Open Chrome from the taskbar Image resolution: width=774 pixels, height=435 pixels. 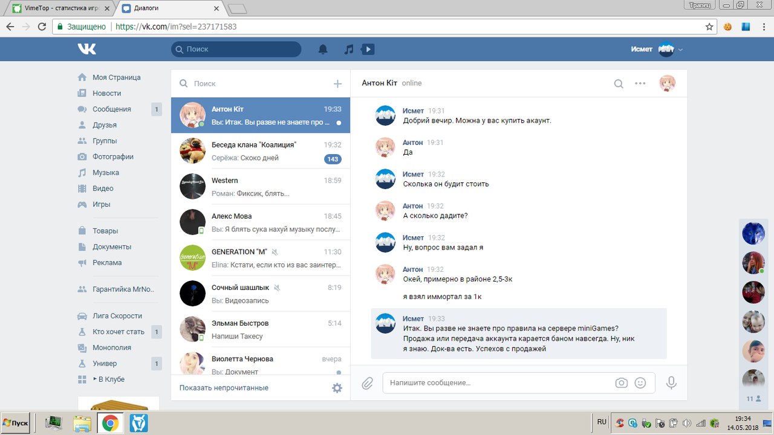pyautogui.click(x=110, y=424)
